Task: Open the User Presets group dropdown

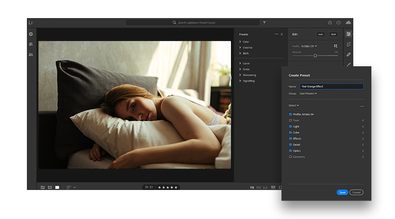Action: [308, 94]
